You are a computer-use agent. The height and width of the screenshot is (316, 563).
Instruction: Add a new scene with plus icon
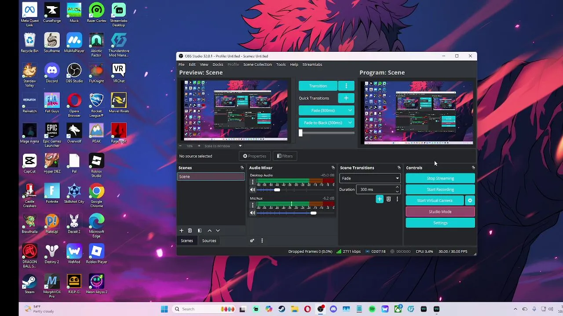181,230
